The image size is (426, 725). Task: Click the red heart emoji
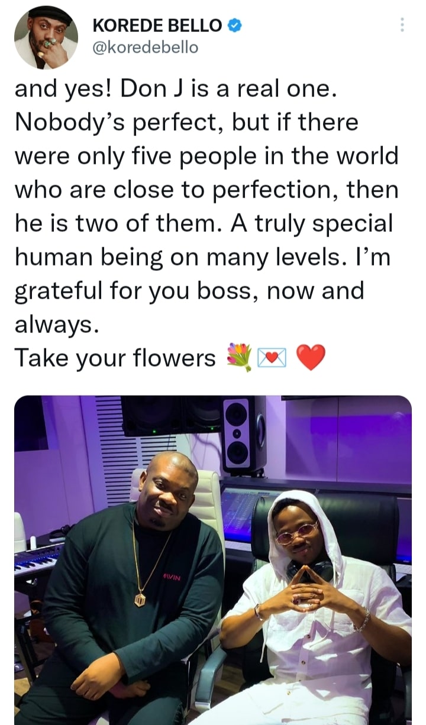(x=310, y=358)
